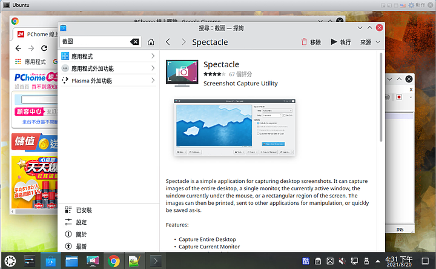Expand the 應用程式外加功能 category
Image resolution: width=436 pixels, height=269 pixels.
(x=108, y=68)
